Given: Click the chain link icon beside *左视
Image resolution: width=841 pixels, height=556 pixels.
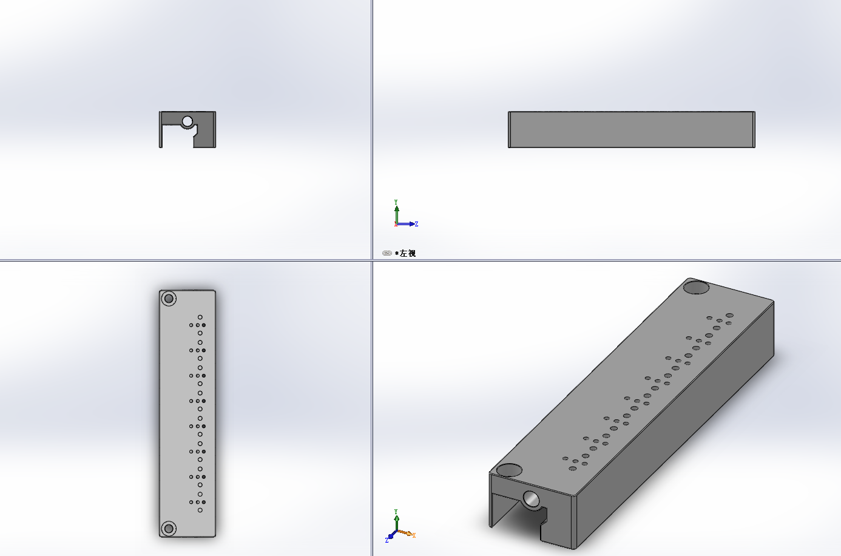Looking at the screenshot, I should pos(387,253).
